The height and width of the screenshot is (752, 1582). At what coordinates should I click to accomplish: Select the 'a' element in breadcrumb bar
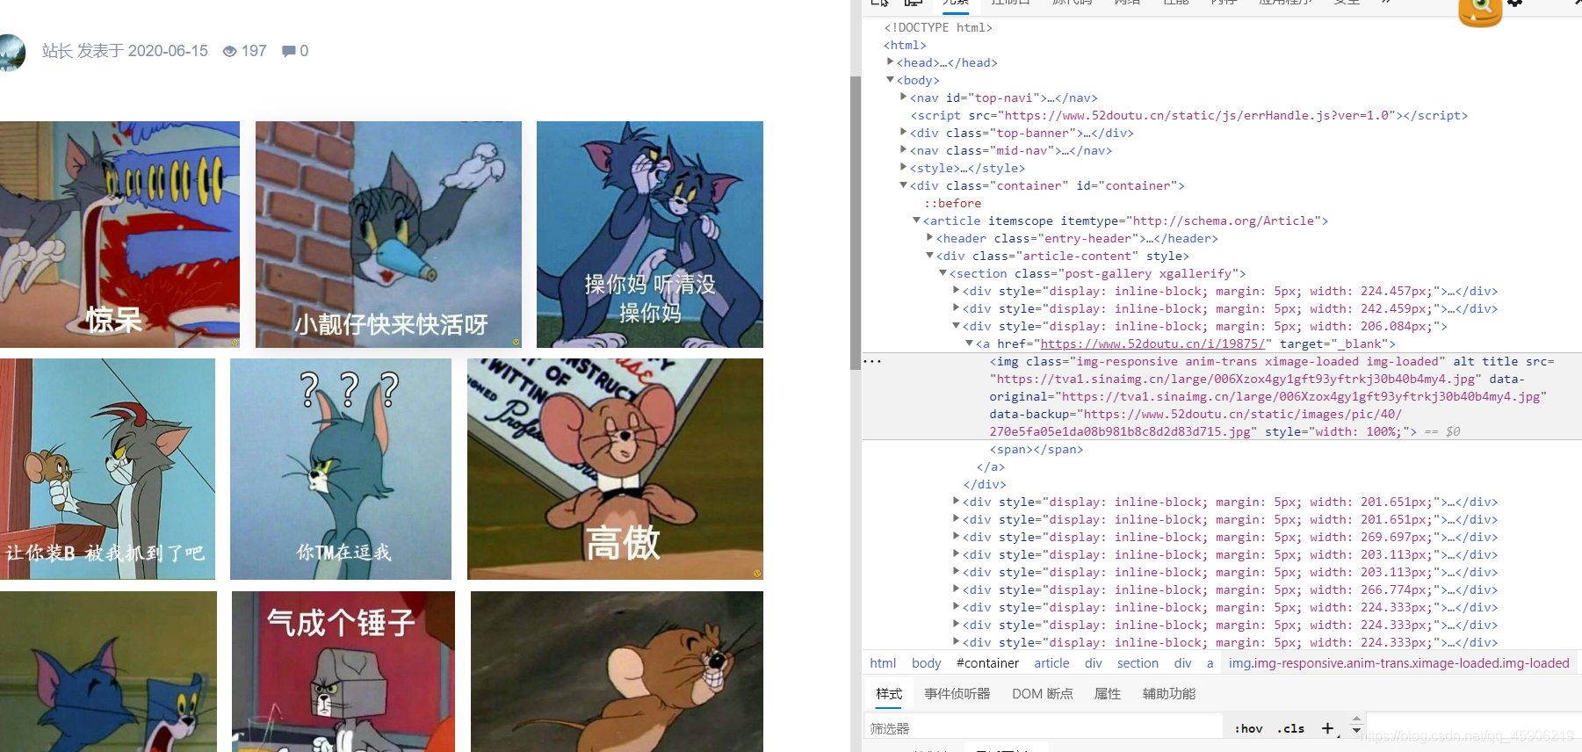click(1210, 663)
